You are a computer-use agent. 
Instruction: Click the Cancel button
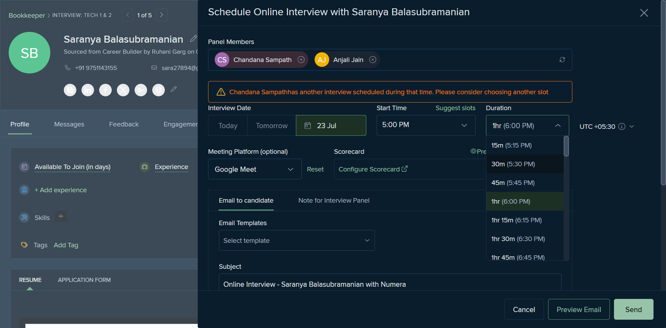pyautogui.click(x=524, y=309)
